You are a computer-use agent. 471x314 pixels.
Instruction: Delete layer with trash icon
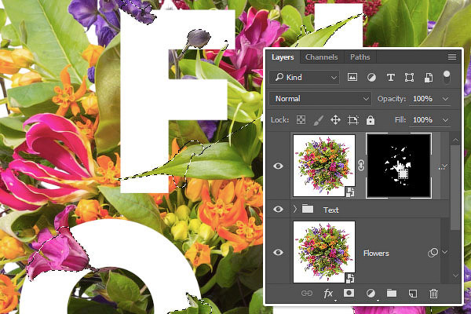pyautogui.click(x=433, y=294)
